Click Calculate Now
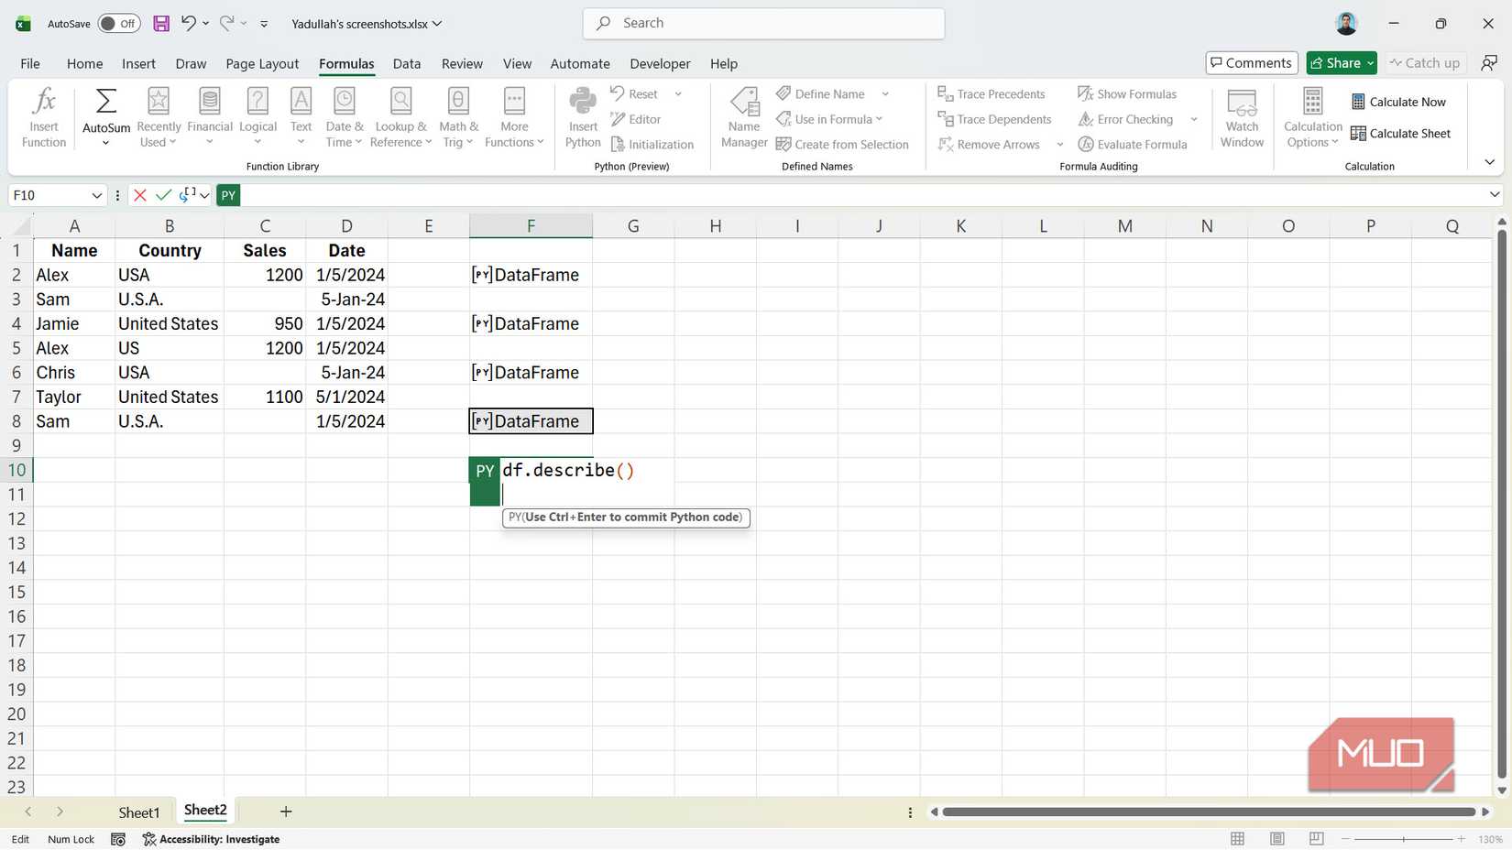The width and height of the screenshot is (1512, 850). [x=1398, y=102]
